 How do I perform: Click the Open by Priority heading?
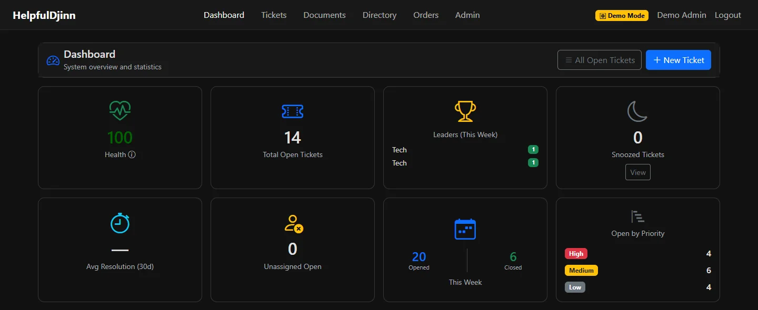pos(638,233)
